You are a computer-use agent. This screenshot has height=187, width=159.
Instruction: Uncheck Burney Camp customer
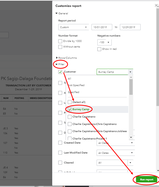tap(70, 109)
